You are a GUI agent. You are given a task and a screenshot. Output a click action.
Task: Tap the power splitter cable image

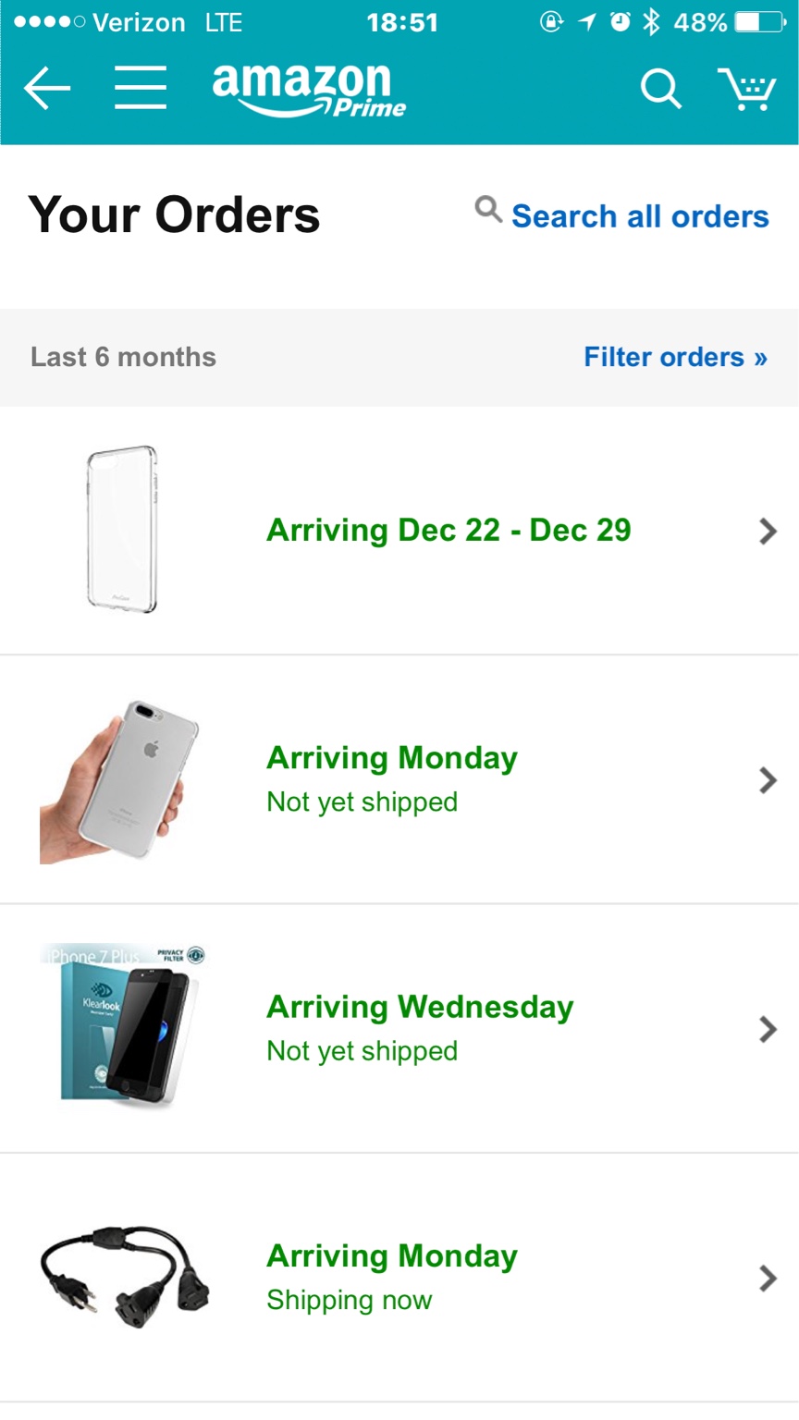pyautogui.click(x=125, y=1278)
